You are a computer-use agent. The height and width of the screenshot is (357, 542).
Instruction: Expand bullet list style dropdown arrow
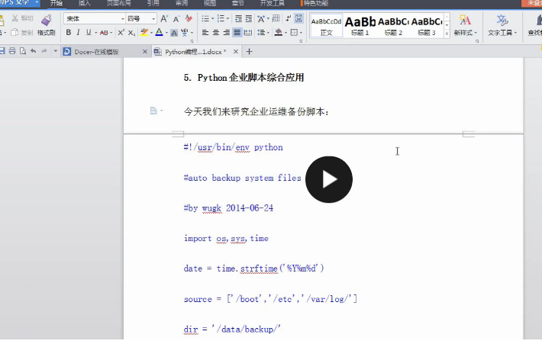[x=212, y=18]
